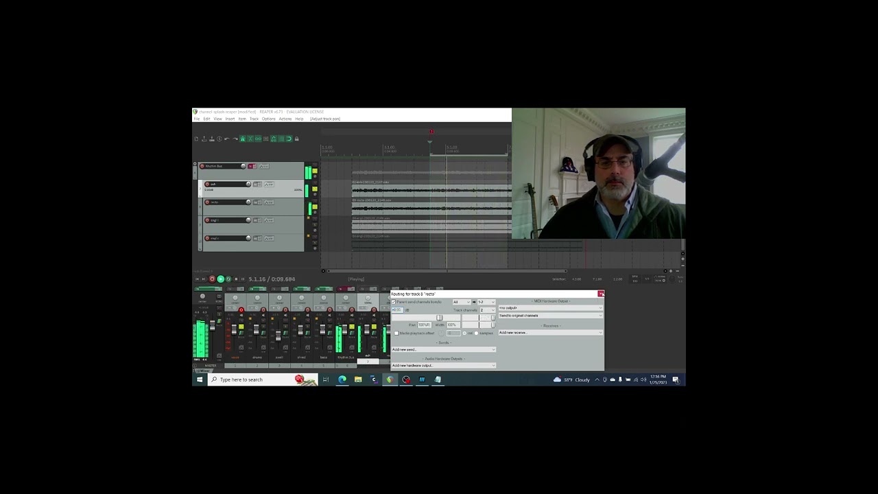
Task: Click the FX button on engl l track
Action: coord(255,220)
